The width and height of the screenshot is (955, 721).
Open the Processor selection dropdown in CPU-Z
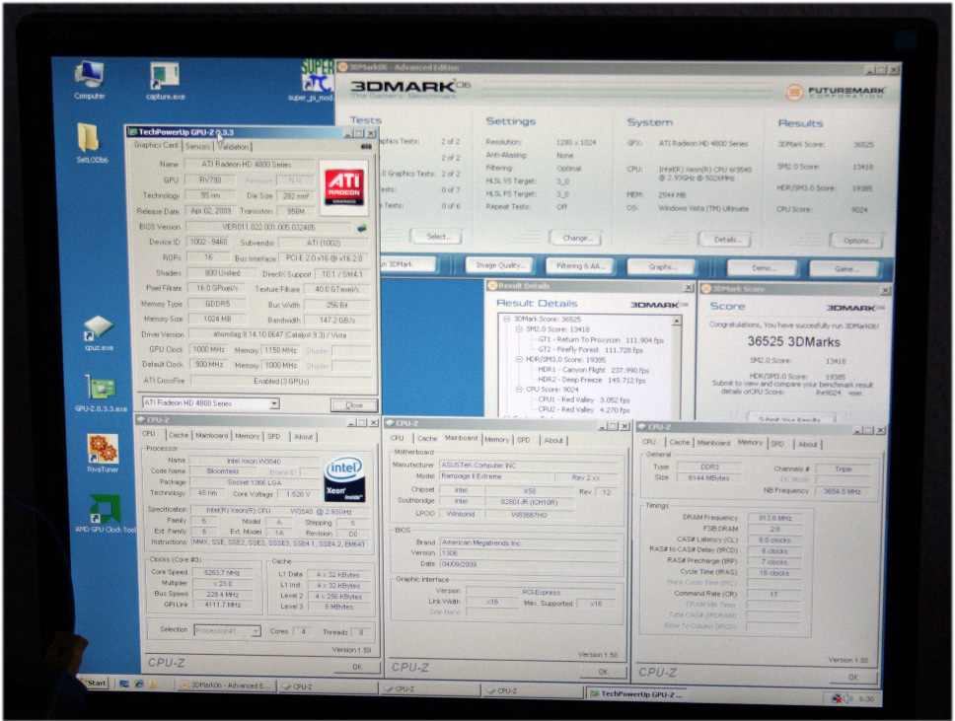(x=256, y=631)
